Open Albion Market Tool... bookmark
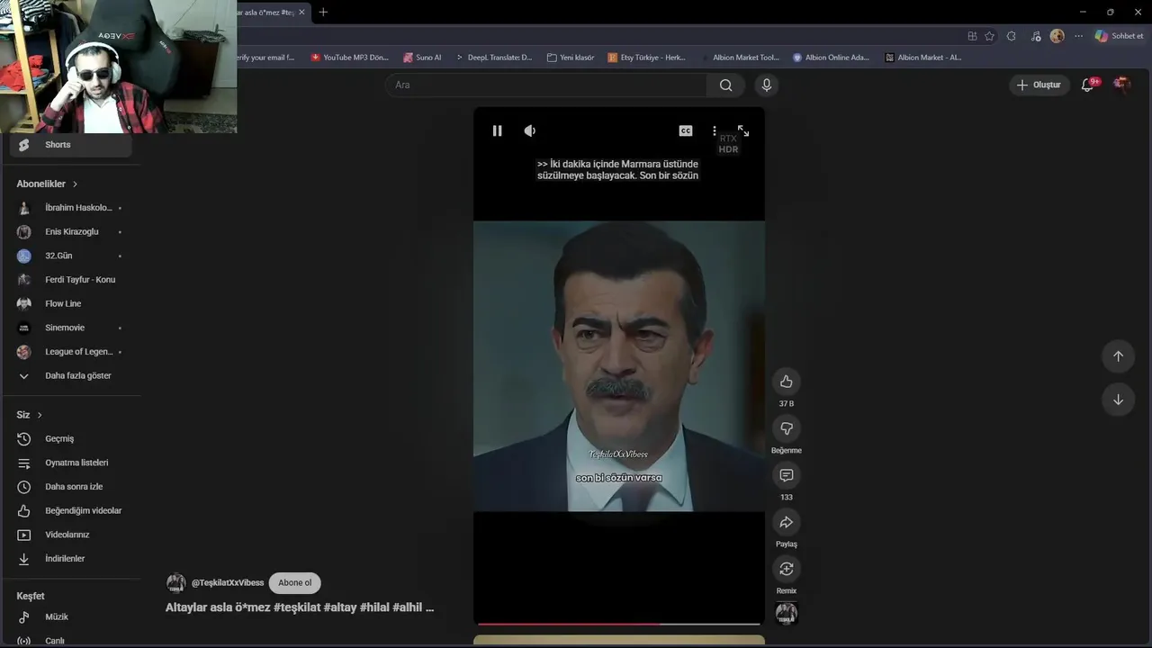1152x648 pixels. (740, 58)
